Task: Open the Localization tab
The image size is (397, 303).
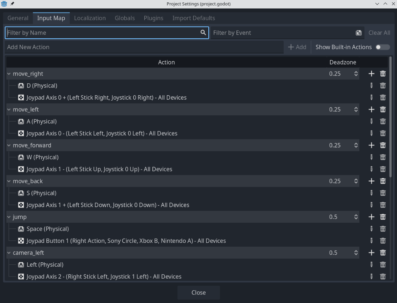Action: 90,18
